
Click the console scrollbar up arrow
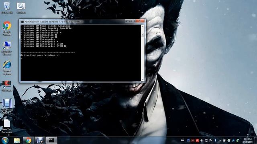click(x=143, y=26)
